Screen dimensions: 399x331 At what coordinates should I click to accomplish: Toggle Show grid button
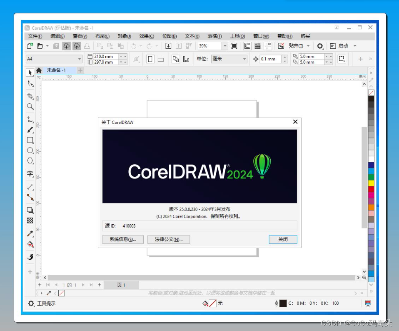[x=257, y=46]
